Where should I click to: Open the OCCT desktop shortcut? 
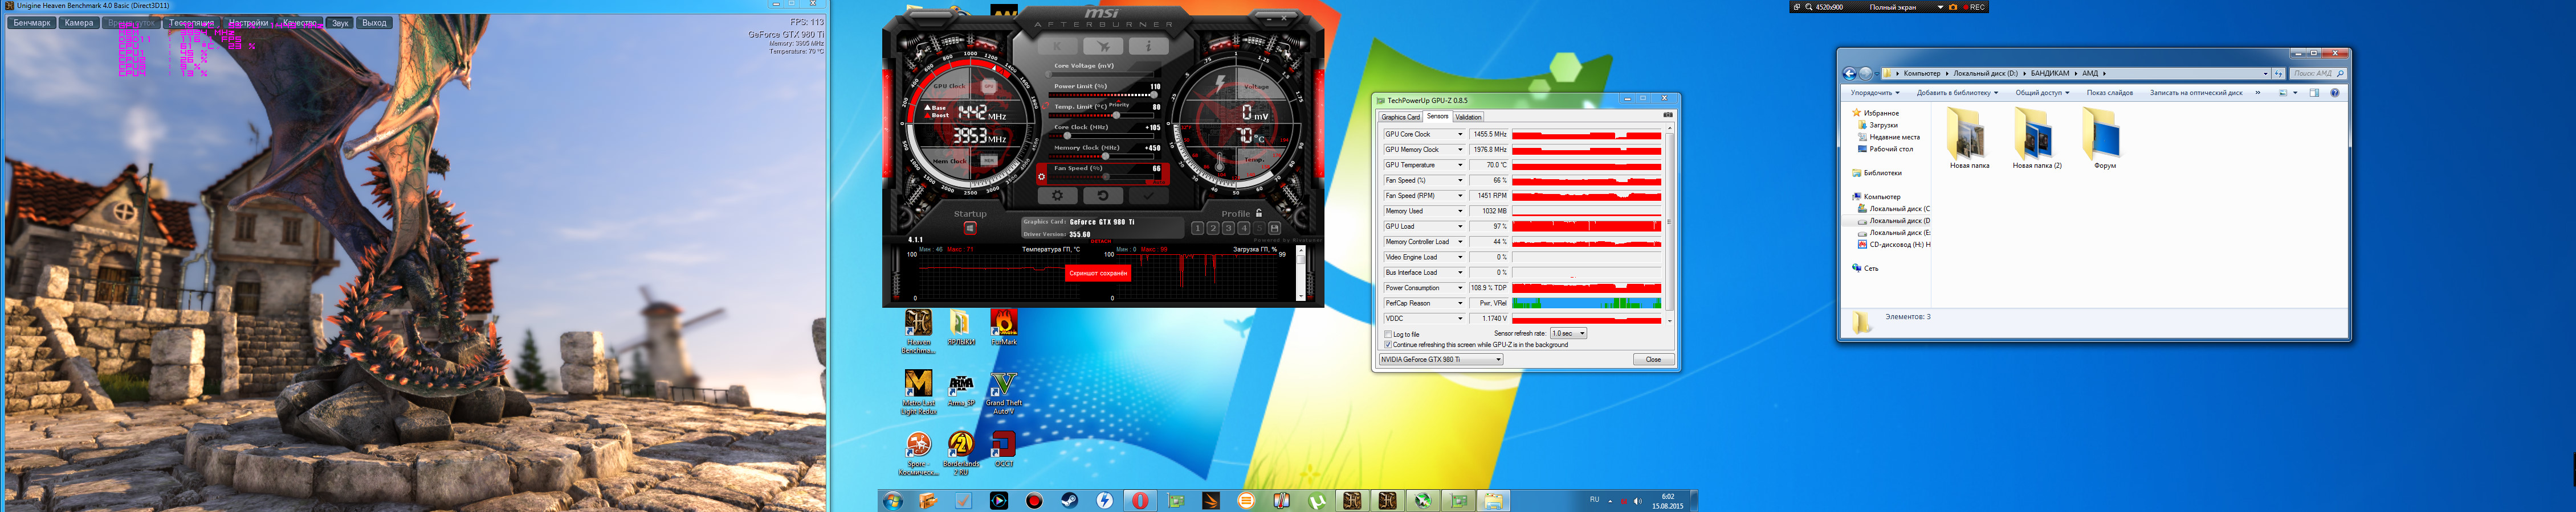[1003, 449]
